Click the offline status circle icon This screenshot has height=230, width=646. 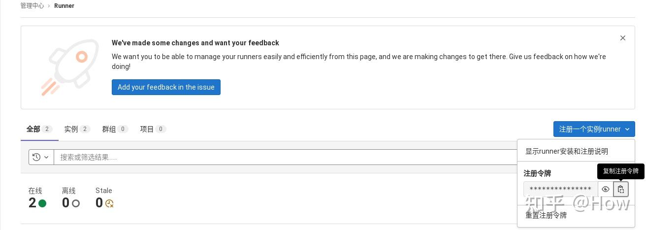click(x=76, y=203)
